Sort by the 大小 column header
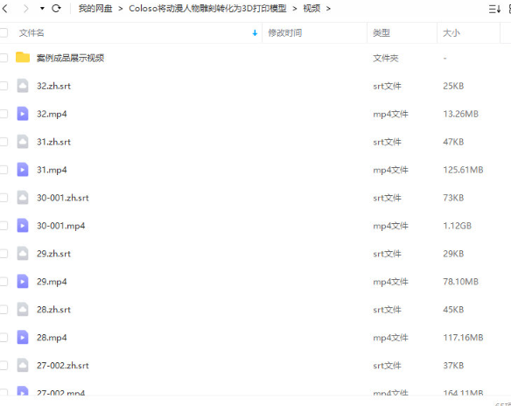 451,33
